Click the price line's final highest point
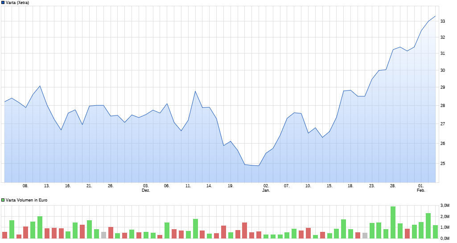The height and width of the screenshot is (243, 457). [435, 16]
